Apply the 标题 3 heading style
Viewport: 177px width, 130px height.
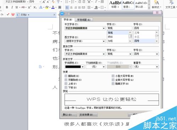click(115, 5)
